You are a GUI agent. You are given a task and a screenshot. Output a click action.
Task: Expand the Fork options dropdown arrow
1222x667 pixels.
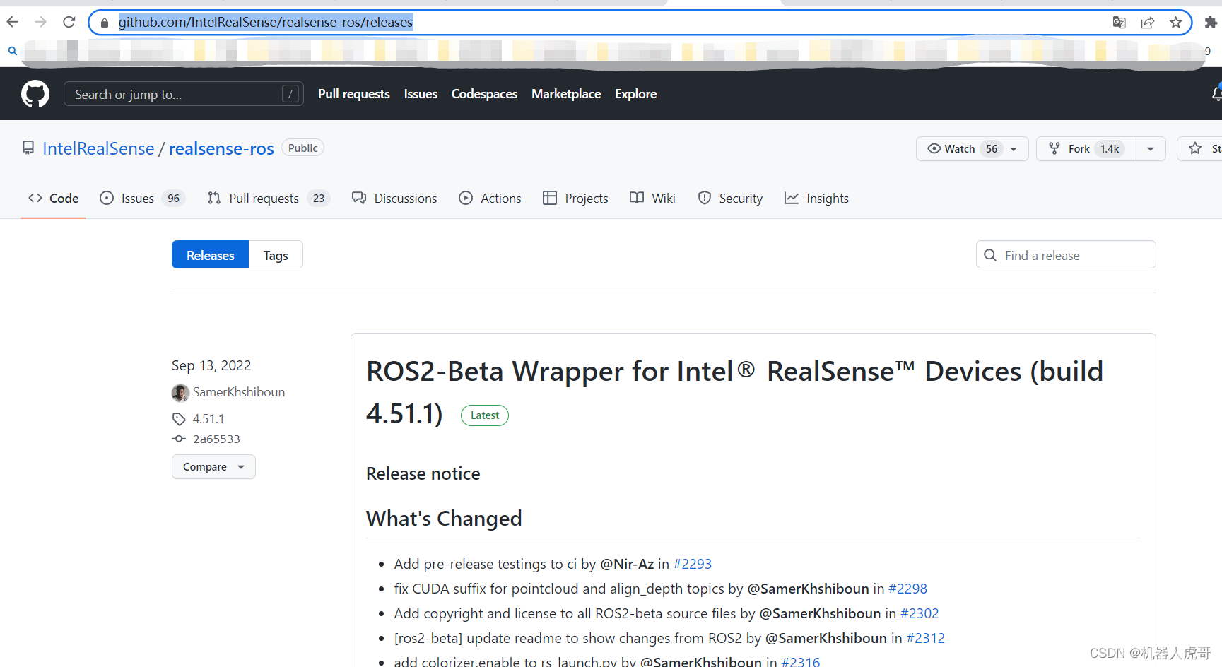(1151, 149)
